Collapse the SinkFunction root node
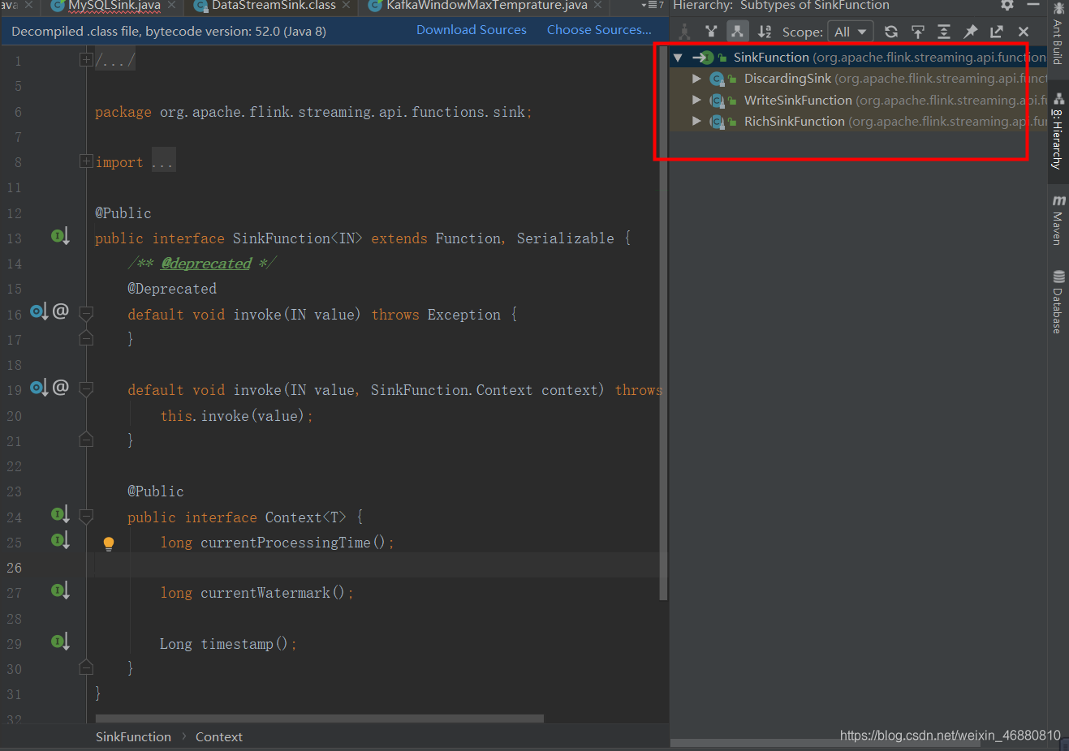Image resolution: width=1069 pixels, height=751 pixels. pos(678,58)
